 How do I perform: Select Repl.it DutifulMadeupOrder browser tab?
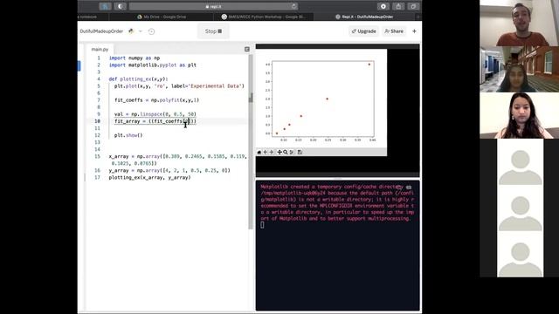tap(364, 17)
